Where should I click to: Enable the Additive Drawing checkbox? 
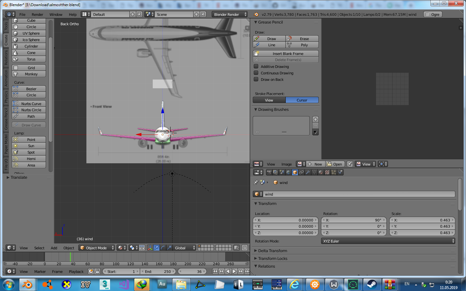pyautogui.click(x=256, y=67)
